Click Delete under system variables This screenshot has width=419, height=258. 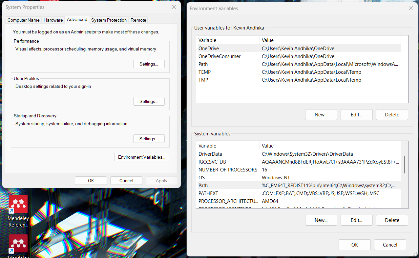[392, 220]
